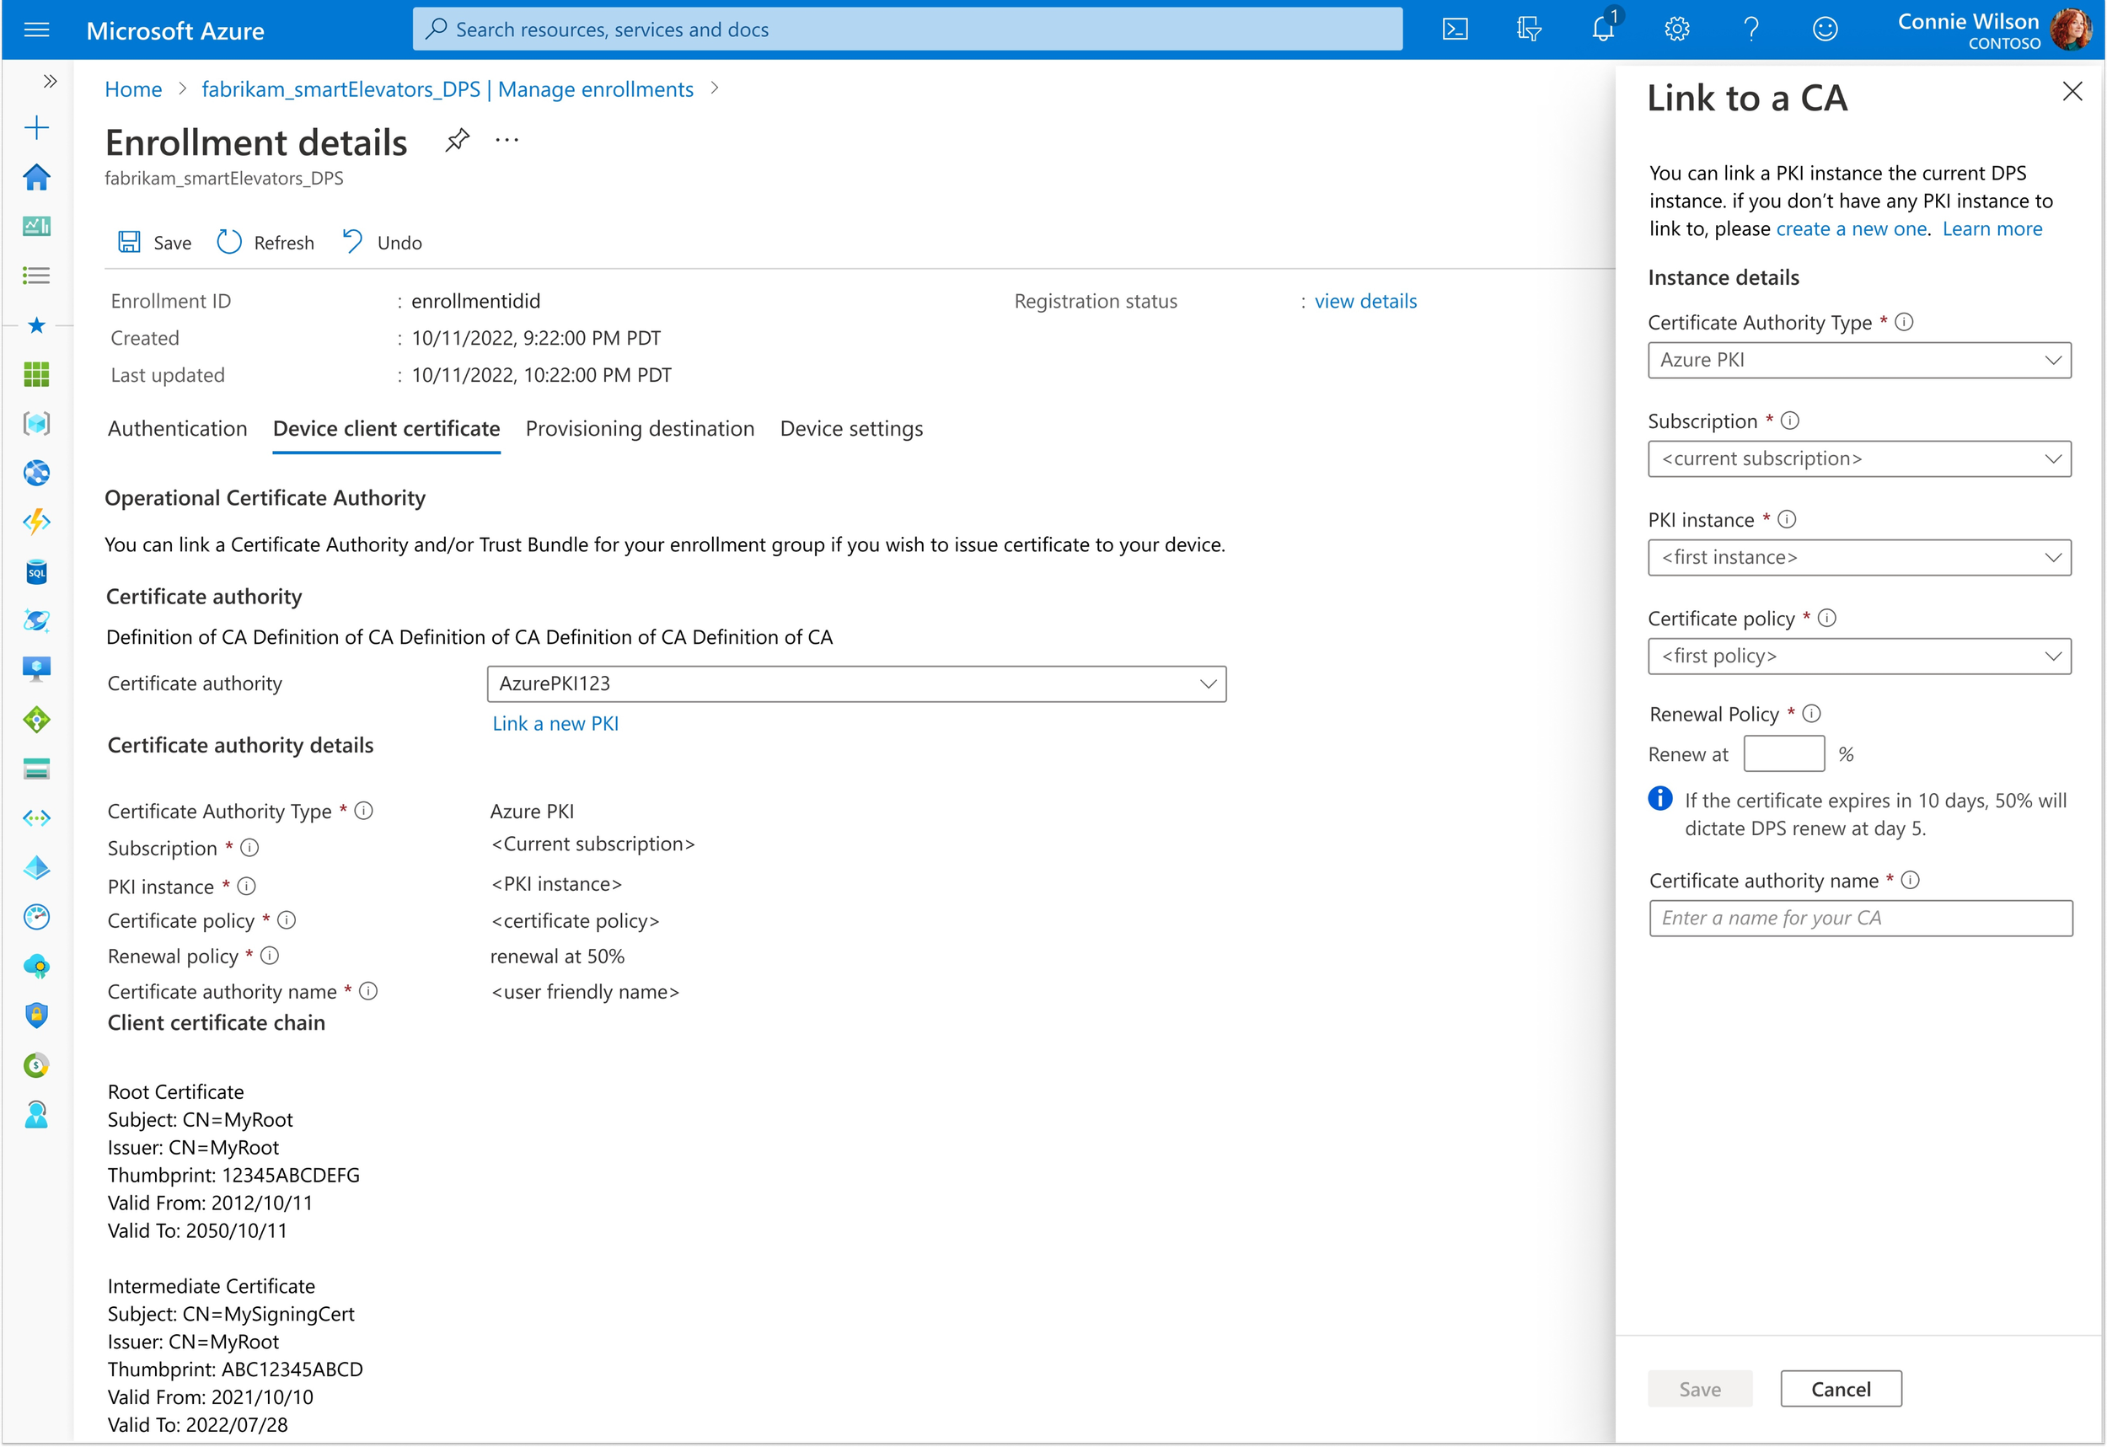Open Dashboard from the sidebar chart icon
This screenshot has height=1447, width=2107.
[x=36, y=226]
